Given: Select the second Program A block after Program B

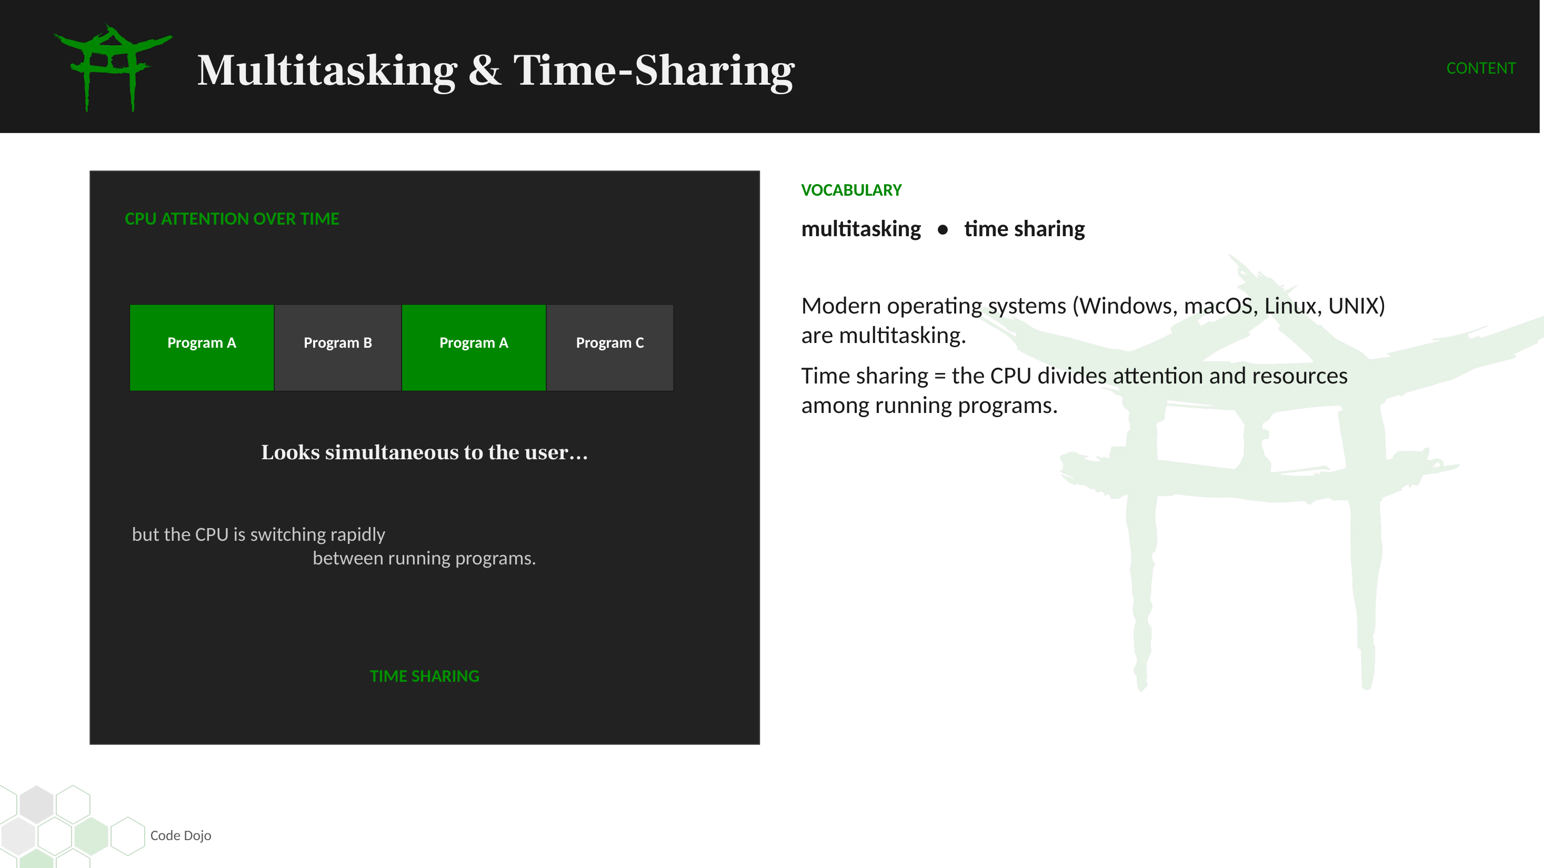Looking at the screenshot, I should click(x=474, y=347).
